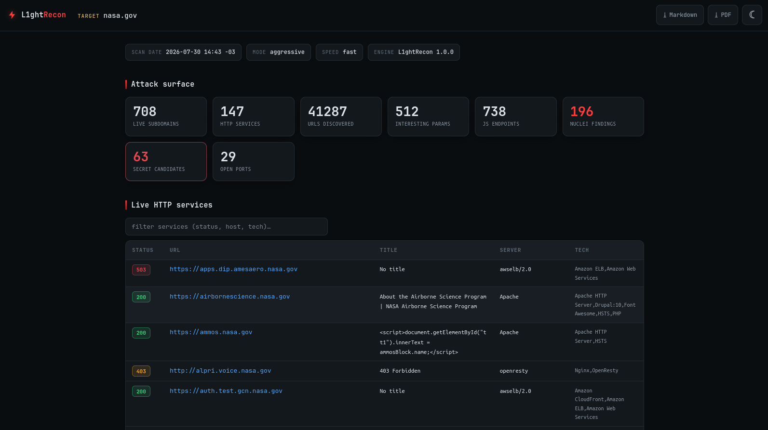Select the 41287 URLs Discovered card
Viewport: 768px width, 430px height.
coord(341,117)
